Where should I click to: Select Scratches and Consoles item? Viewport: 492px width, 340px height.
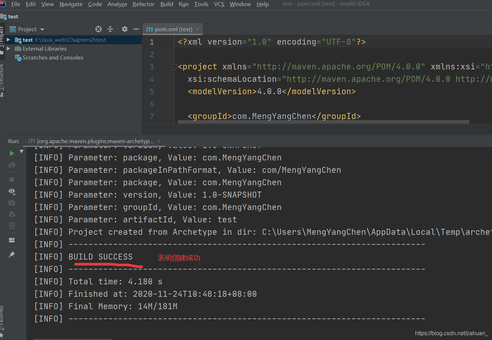[53, 57]
